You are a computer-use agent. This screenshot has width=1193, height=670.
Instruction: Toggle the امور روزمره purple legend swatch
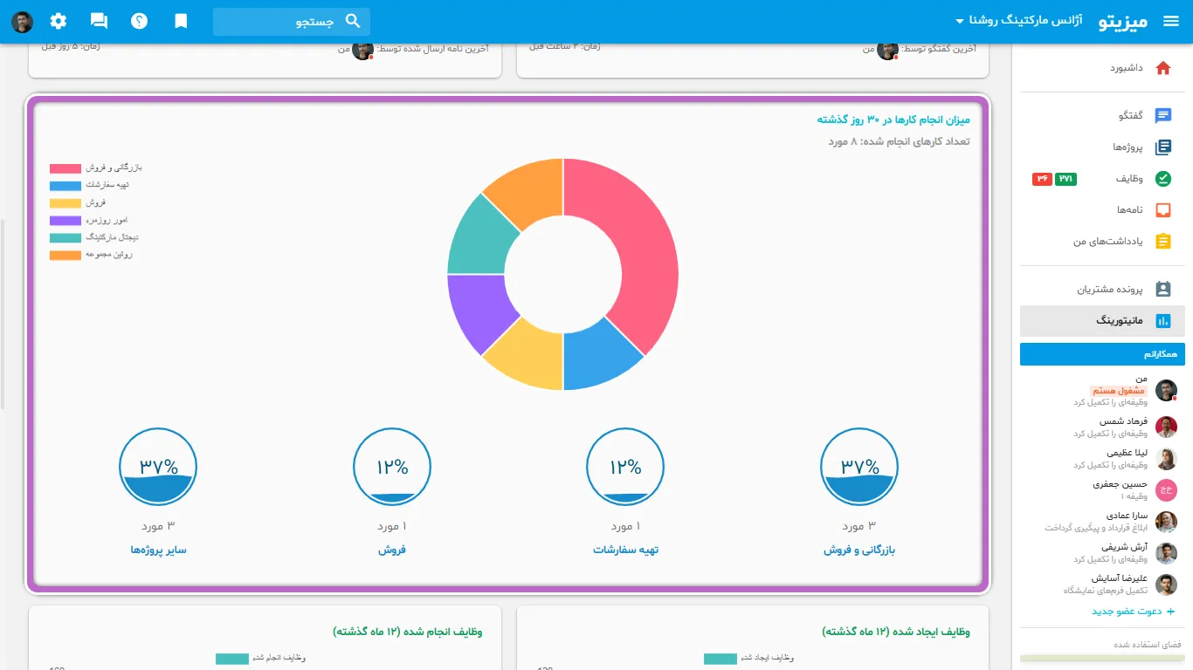click(x=66, y=221)
